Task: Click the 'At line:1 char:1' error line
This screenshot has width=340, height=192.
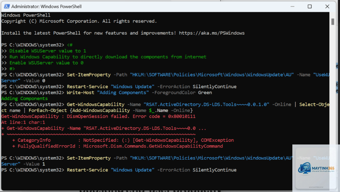Action: tap(23, 122)
